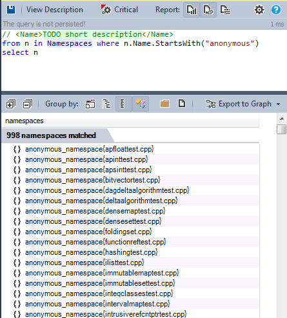
Task: Click the scrollbar up arrow
Action: point(282,119)
